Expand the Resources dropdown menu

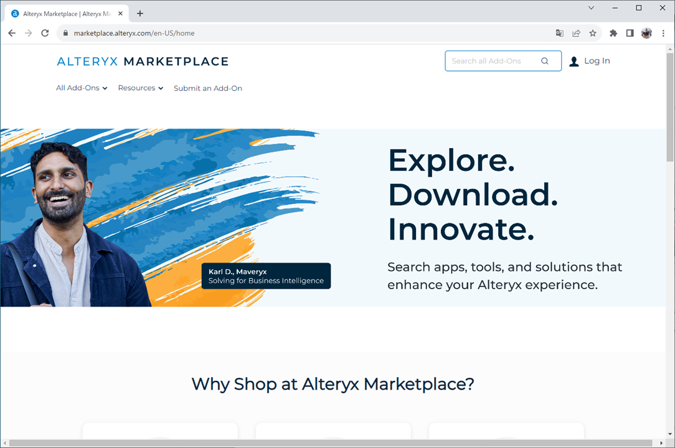[x=140, y=88]
